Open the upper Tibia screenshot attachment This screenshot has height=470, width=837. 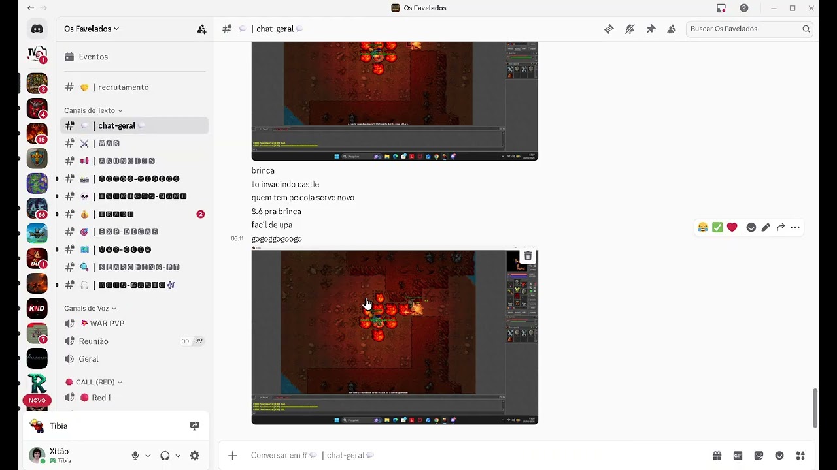coord(394,101)
